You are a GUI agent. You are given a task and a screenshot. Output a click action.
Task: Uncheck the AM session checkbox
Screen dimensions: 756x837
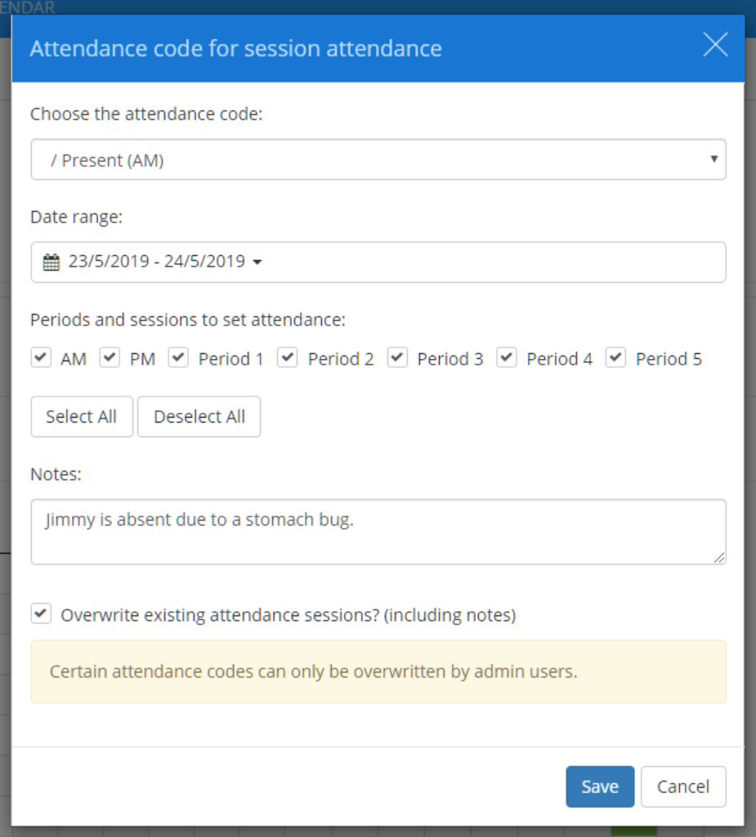click(x=41, y=357)
